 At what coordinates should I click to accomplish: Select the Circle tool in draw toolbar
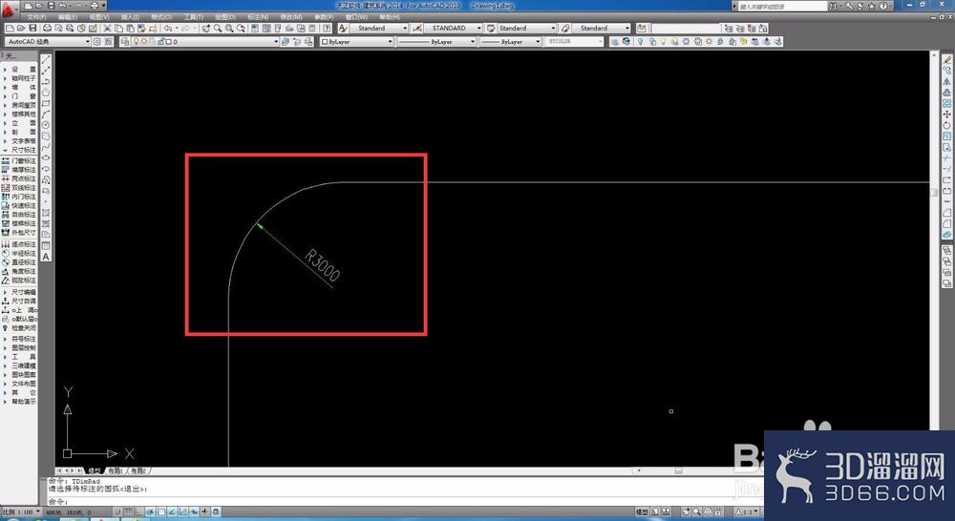[46, 125]
